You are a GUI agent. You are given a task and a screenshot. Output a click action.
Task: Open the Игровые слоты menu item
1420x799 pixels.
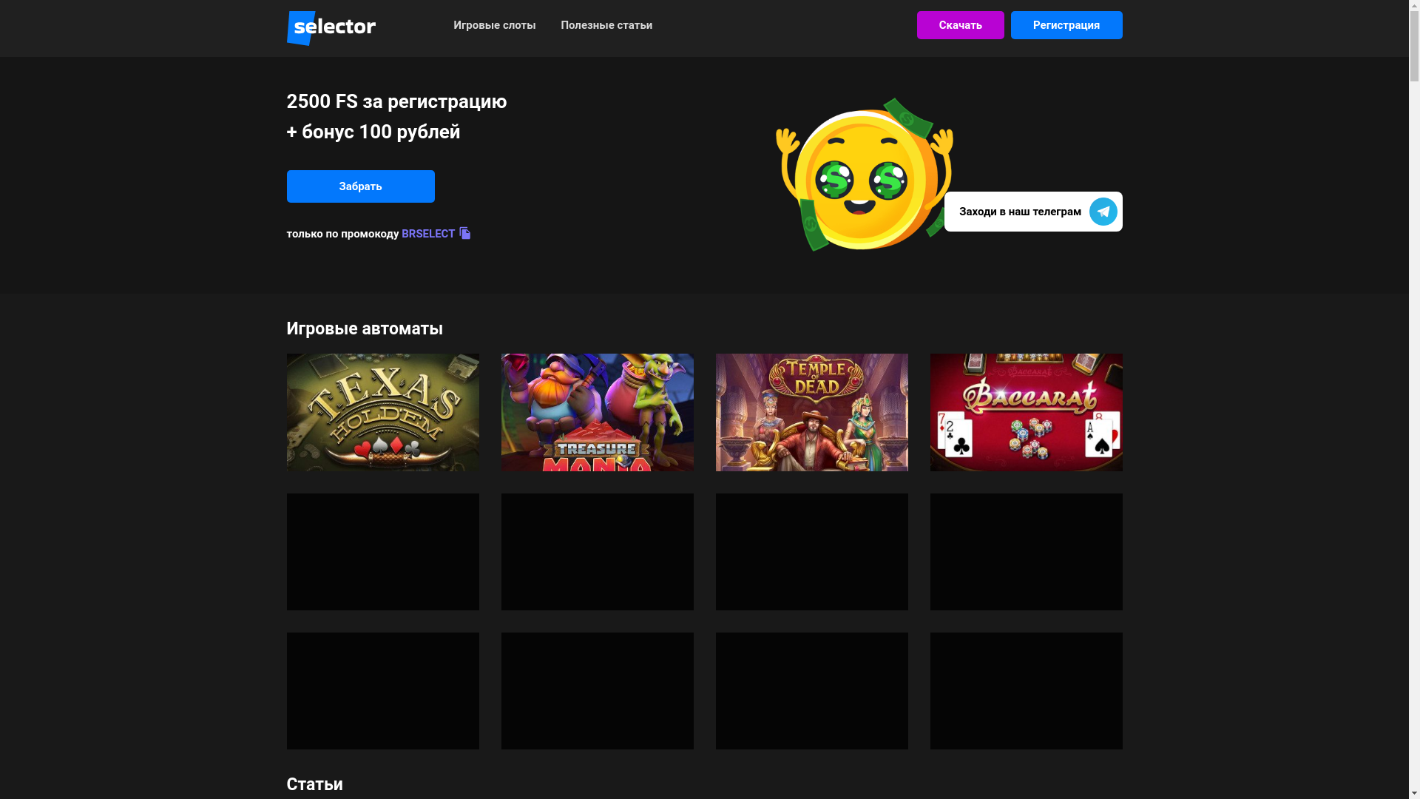(x=494, y=25)
